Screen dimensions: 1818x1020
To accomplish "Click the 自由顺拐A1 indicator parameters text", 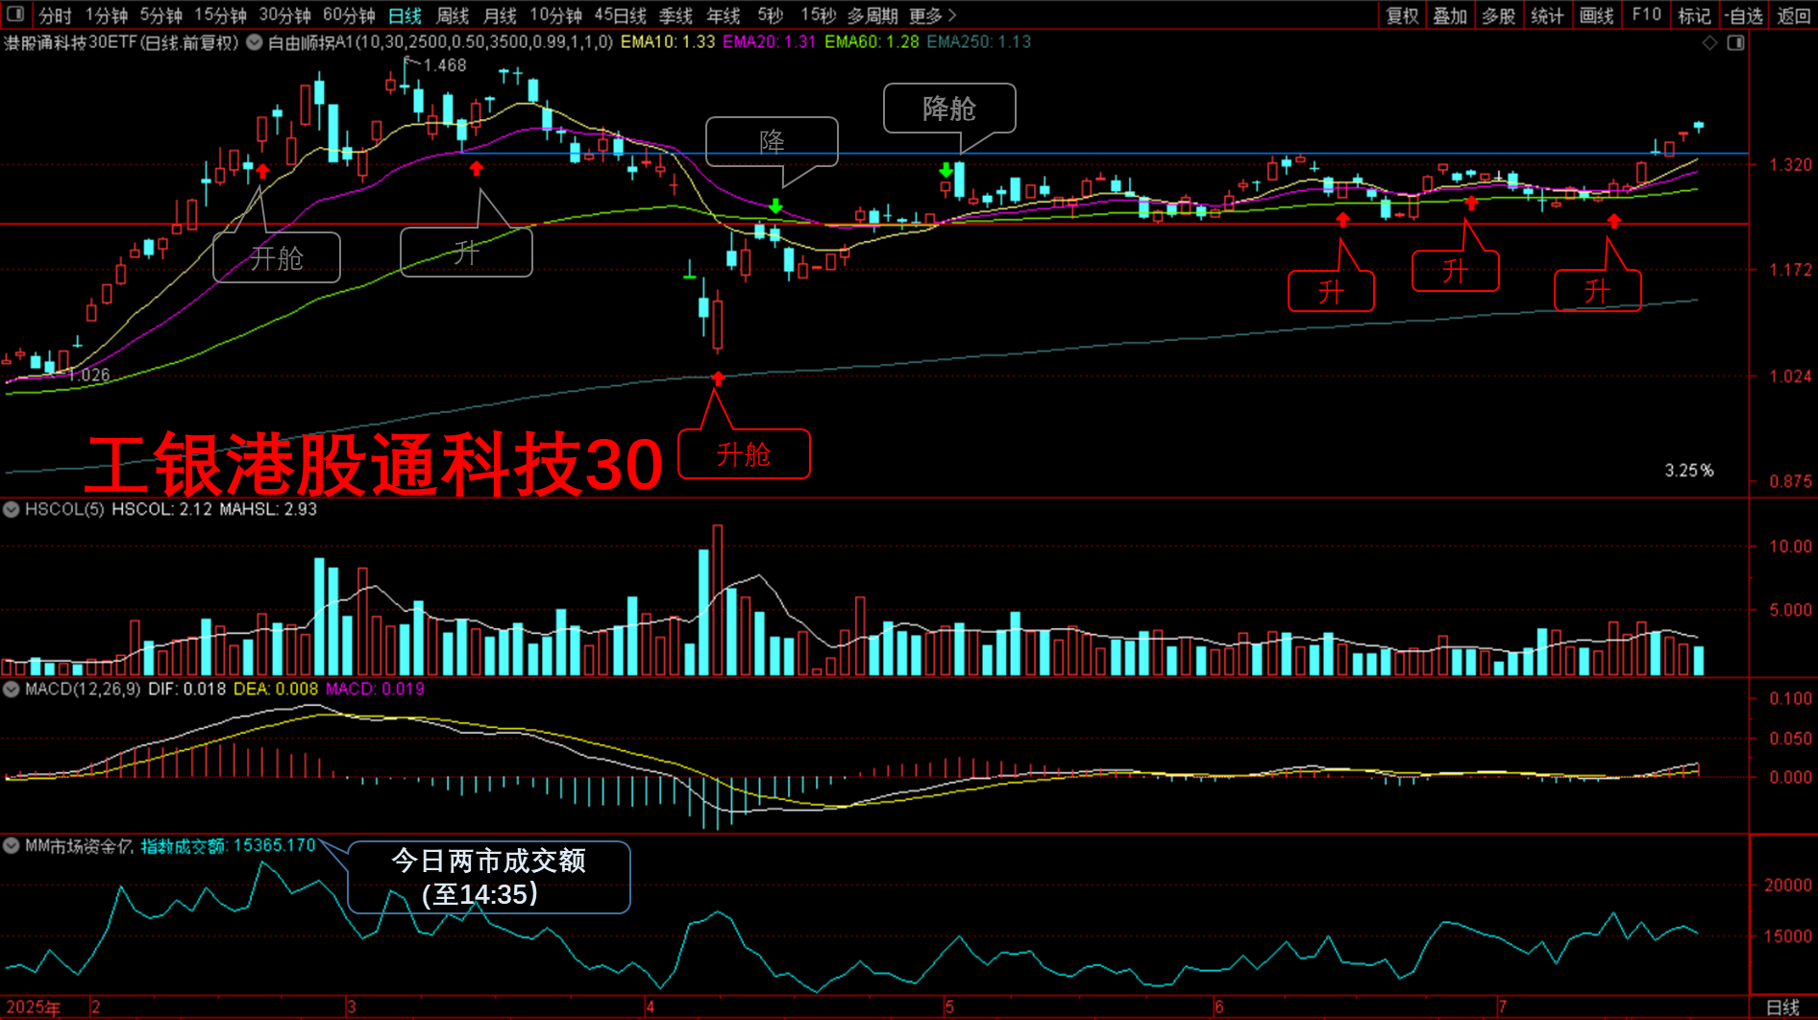I will (440, 42).
